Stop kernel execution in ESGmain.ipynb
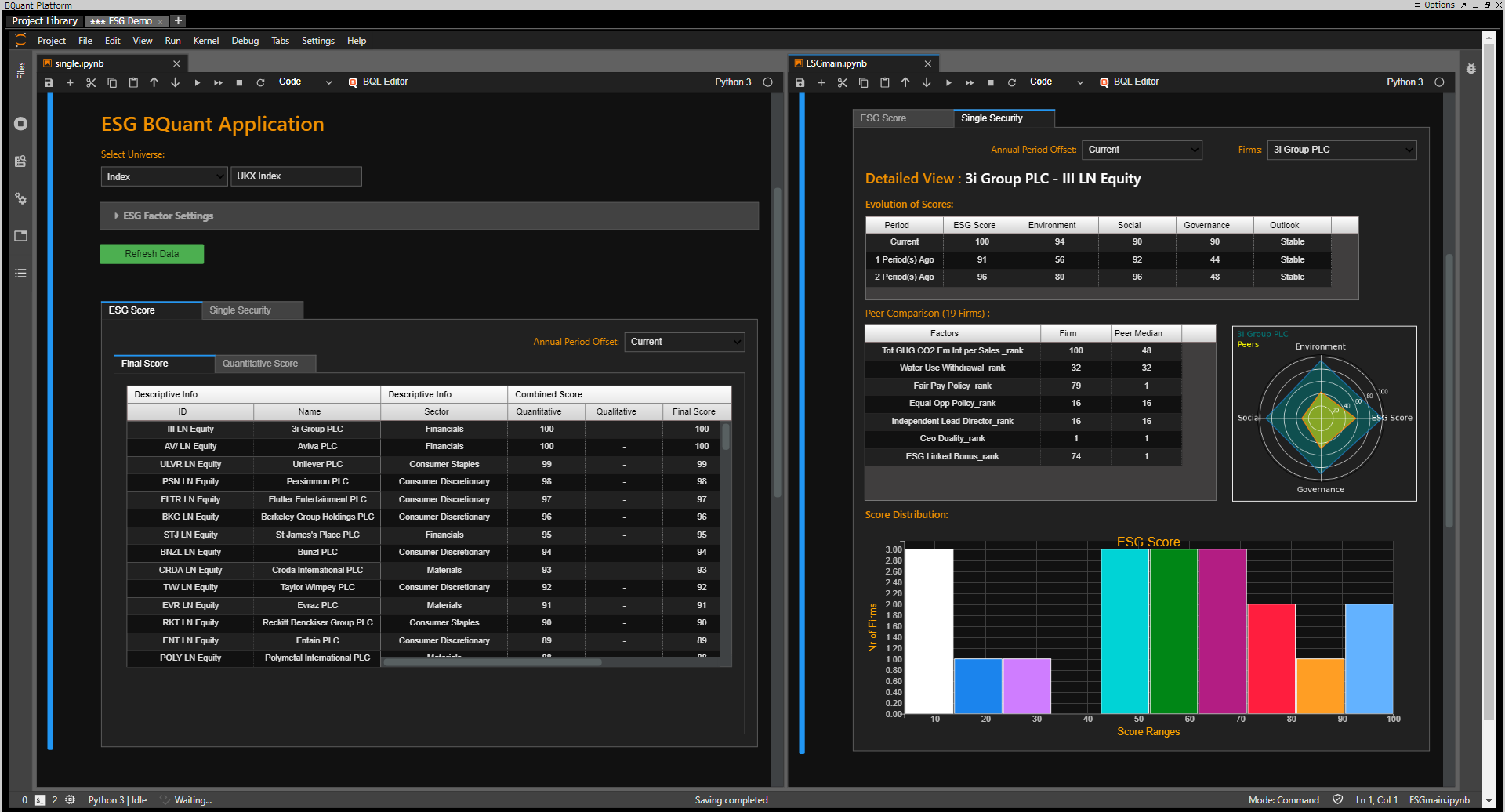This screenshot has height=812, width=1505. coord(991,82)
